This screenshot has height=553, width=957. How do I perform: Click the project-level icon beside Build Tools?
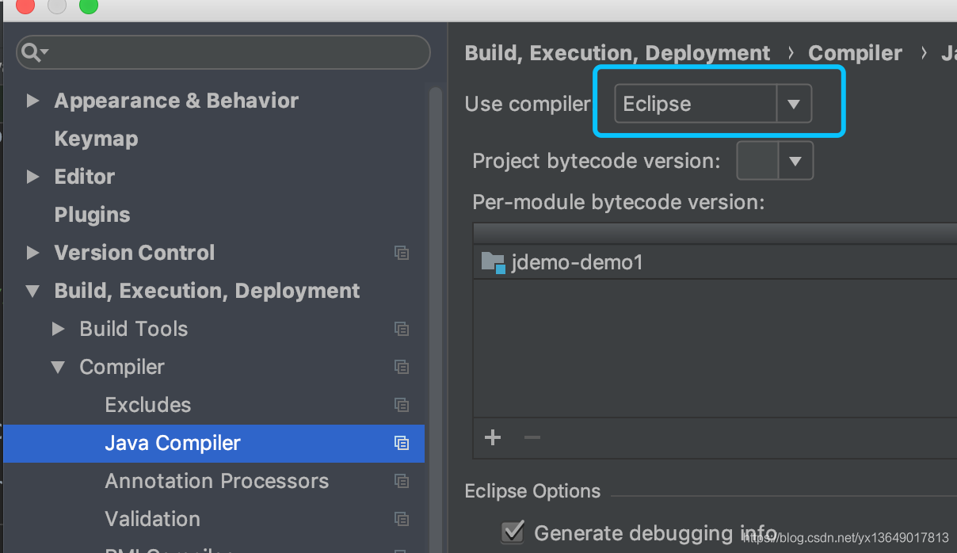402,329
